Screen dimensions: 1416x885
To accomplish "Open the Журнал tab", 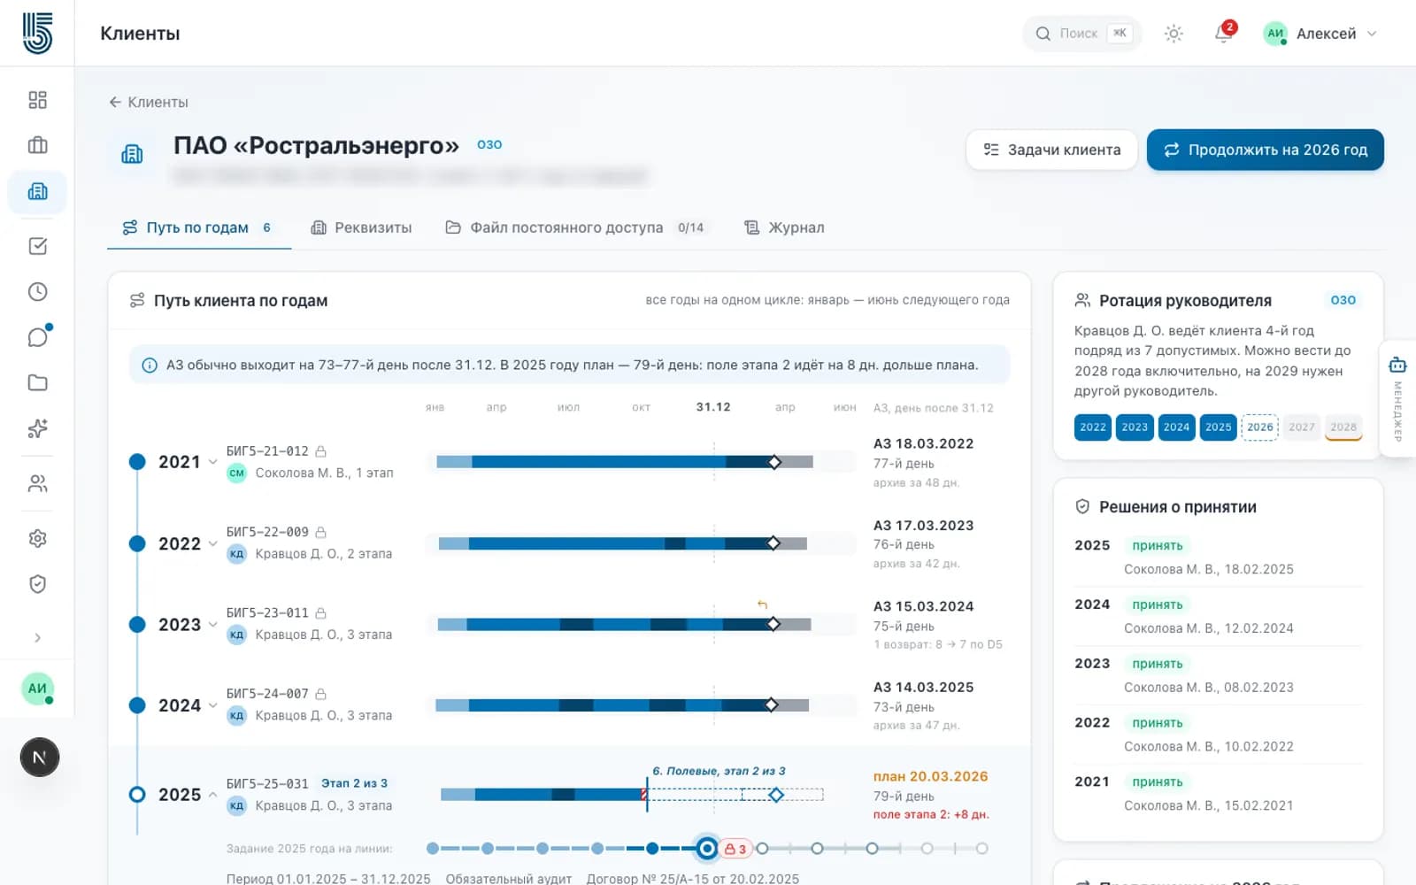I will click(784, 227).
